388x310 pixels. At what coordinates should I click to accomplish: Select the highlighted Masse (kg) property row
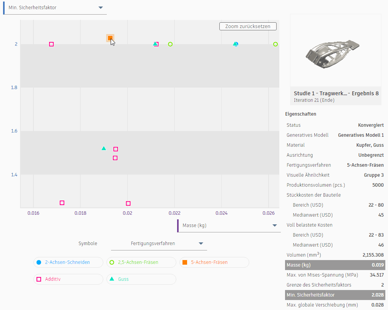coord(335,265)
